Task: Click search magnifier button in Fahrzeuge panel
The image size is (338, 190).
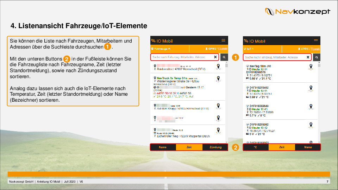Action: (224, 57)
